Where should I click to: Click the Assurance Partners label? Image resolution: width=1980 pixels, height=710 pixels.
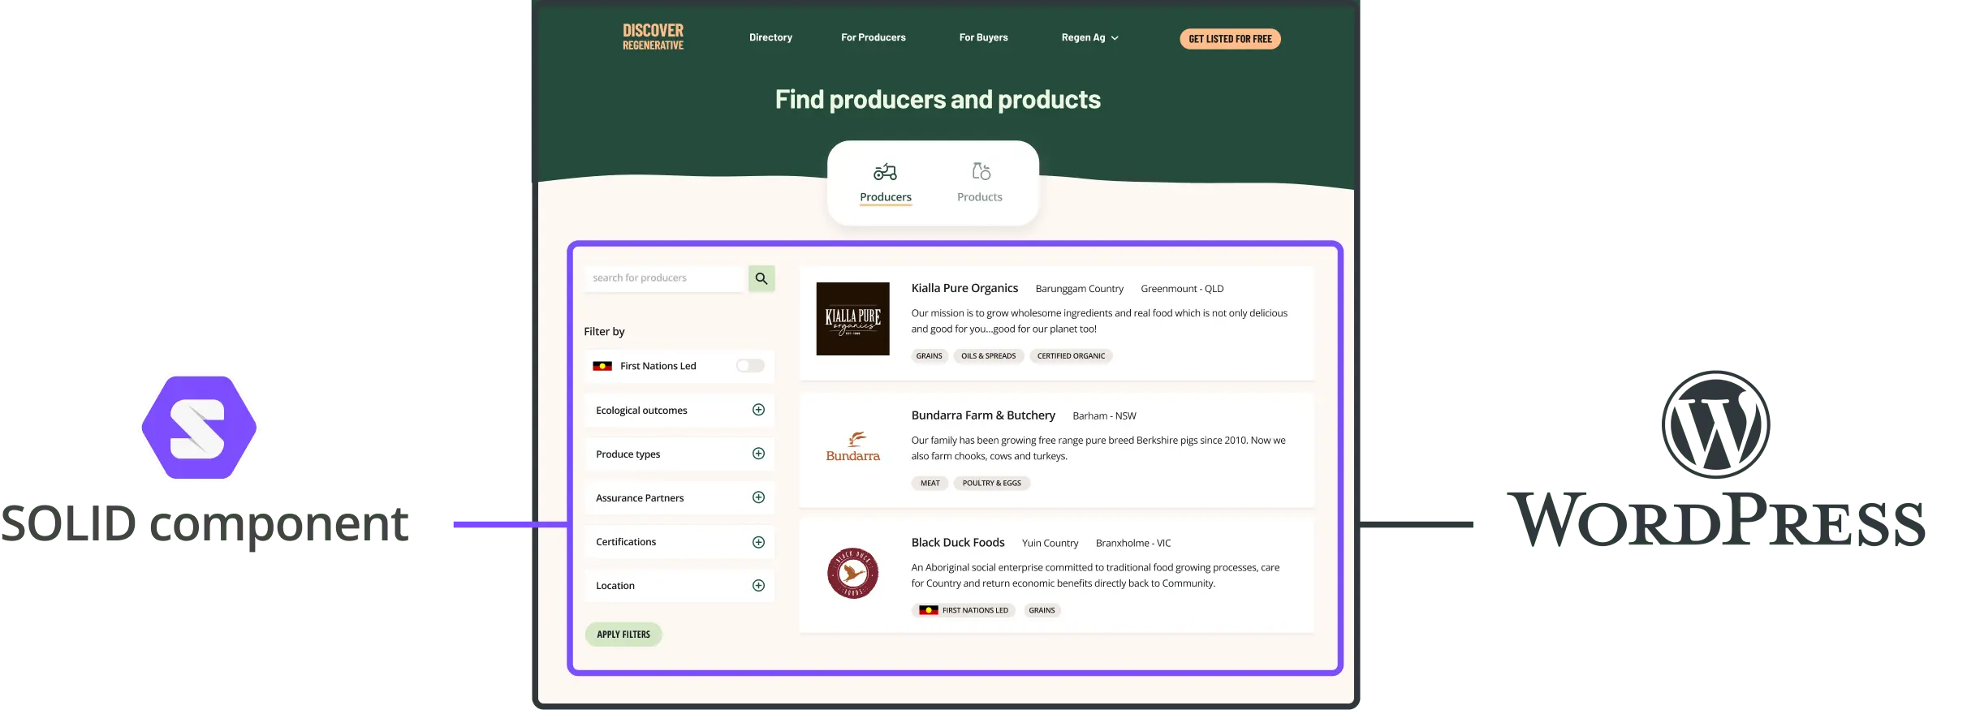640,498
